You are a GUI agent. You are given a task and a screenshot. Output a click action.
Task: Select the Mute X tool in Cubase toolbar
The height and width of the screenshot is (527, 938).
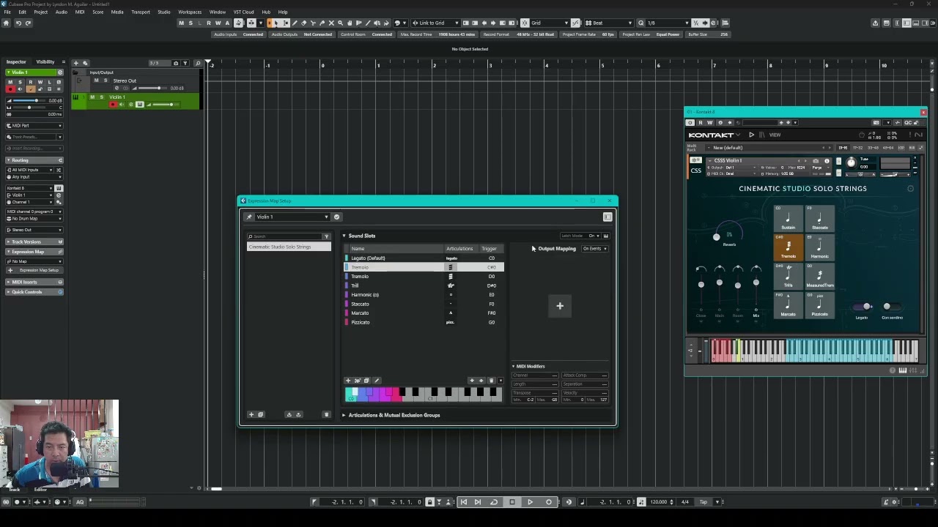(x=331, y=23)
